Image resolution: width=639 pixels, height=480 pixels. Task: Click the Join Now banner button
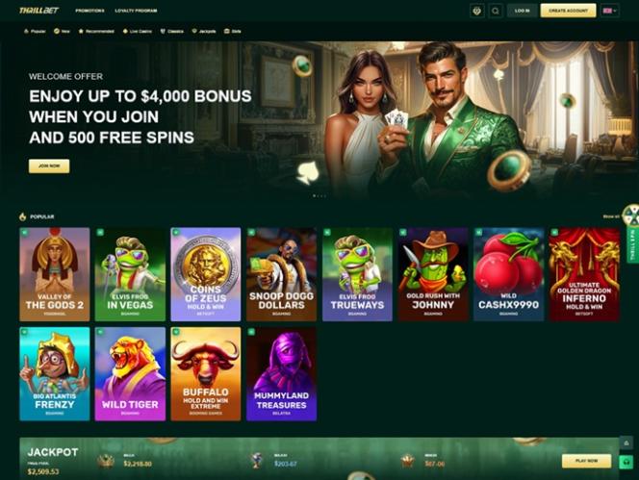click(x=49, y=165)
